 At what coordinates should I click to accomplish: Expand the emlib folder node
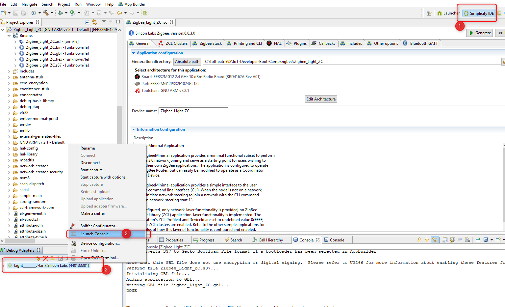coord(9,130)
